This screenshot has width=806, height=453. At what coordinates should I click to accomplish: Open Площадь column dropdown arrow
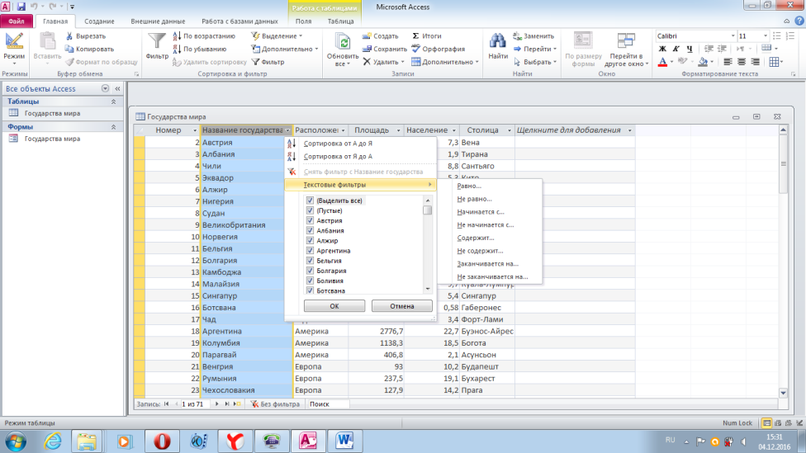point(398,130)
